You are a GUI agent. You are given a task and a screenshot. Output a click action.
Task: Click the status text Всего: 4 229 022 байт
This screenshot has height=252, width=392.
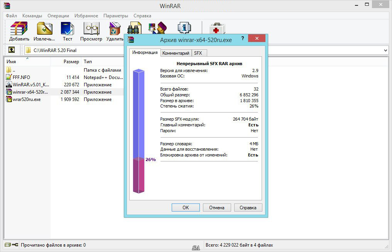[x=239, y=245]
